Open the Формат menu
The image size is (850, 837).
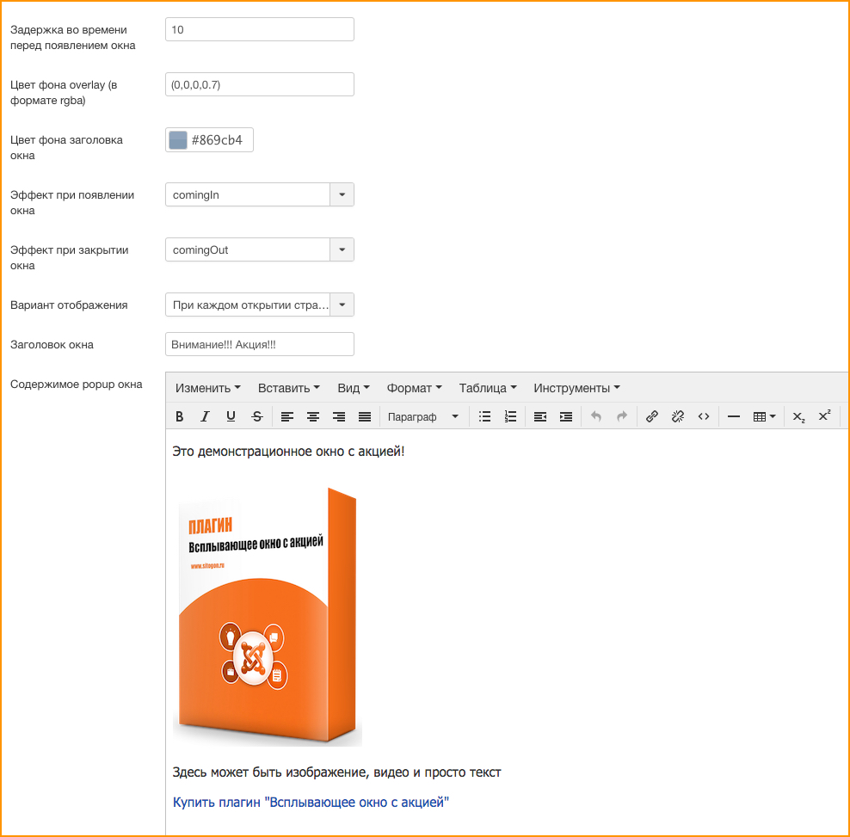click(414, 388)
